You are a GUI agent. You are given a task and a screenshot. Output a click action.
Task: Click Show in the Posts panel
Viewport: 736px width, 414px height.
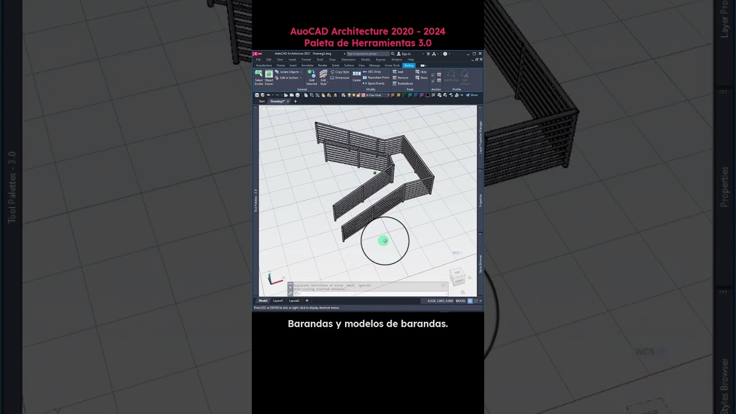click(x=420, y=78)
